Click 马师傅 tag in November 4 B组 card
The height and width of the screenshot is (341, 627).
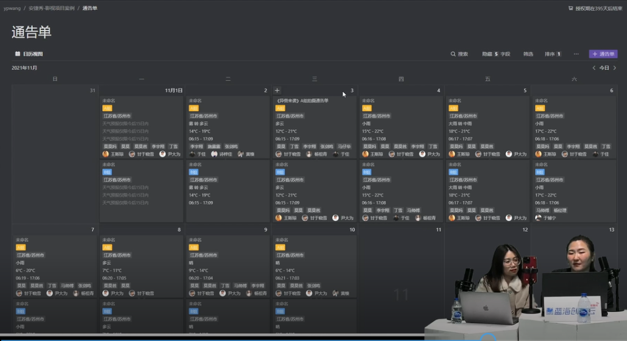coord(413,210)
